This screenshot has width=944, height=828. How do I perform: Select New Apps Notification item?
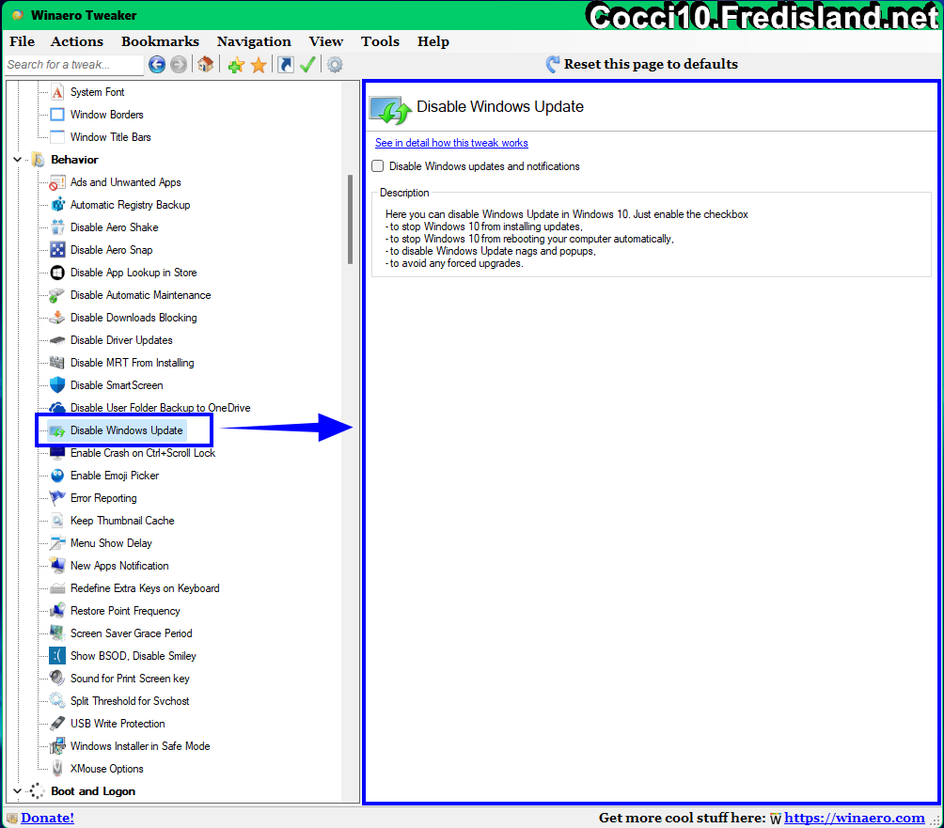coord(119,566)
